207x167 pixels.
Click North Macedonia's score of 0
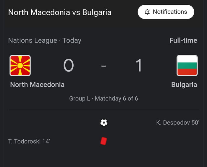coord(68,66)
